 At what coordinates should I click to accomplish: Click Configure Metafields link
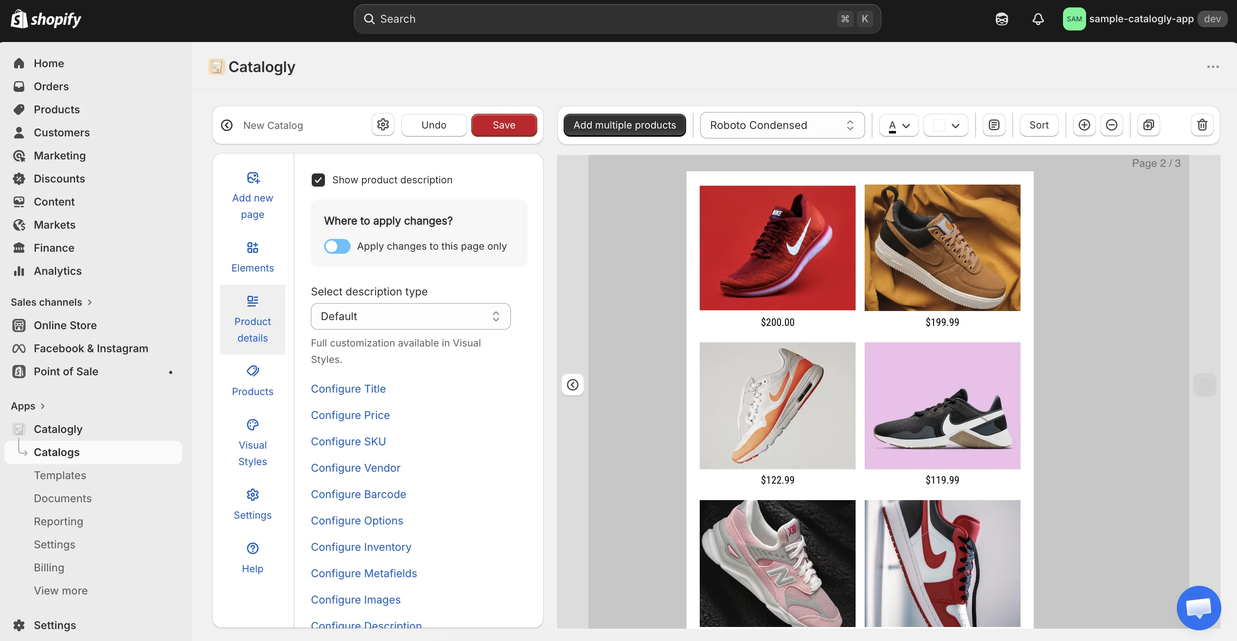click(x=364, y=573)
